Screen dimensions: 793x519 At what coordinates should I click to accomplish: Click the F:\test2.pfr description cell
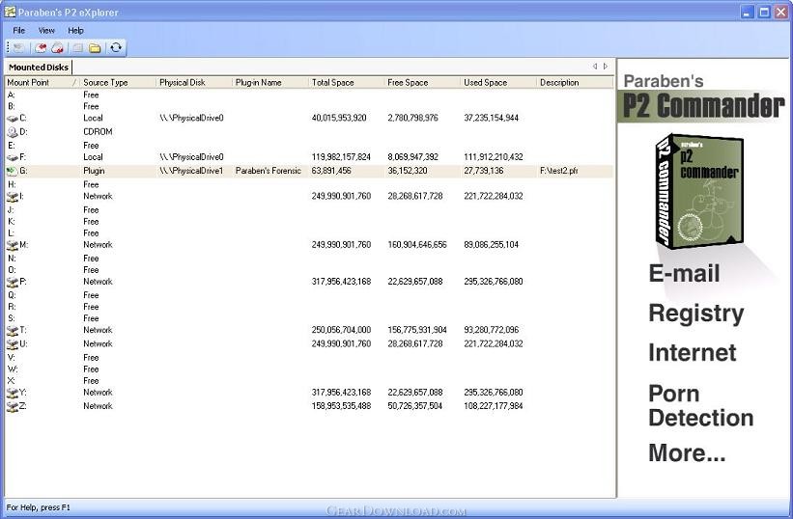pyautogui.click(x=559, y=171)
